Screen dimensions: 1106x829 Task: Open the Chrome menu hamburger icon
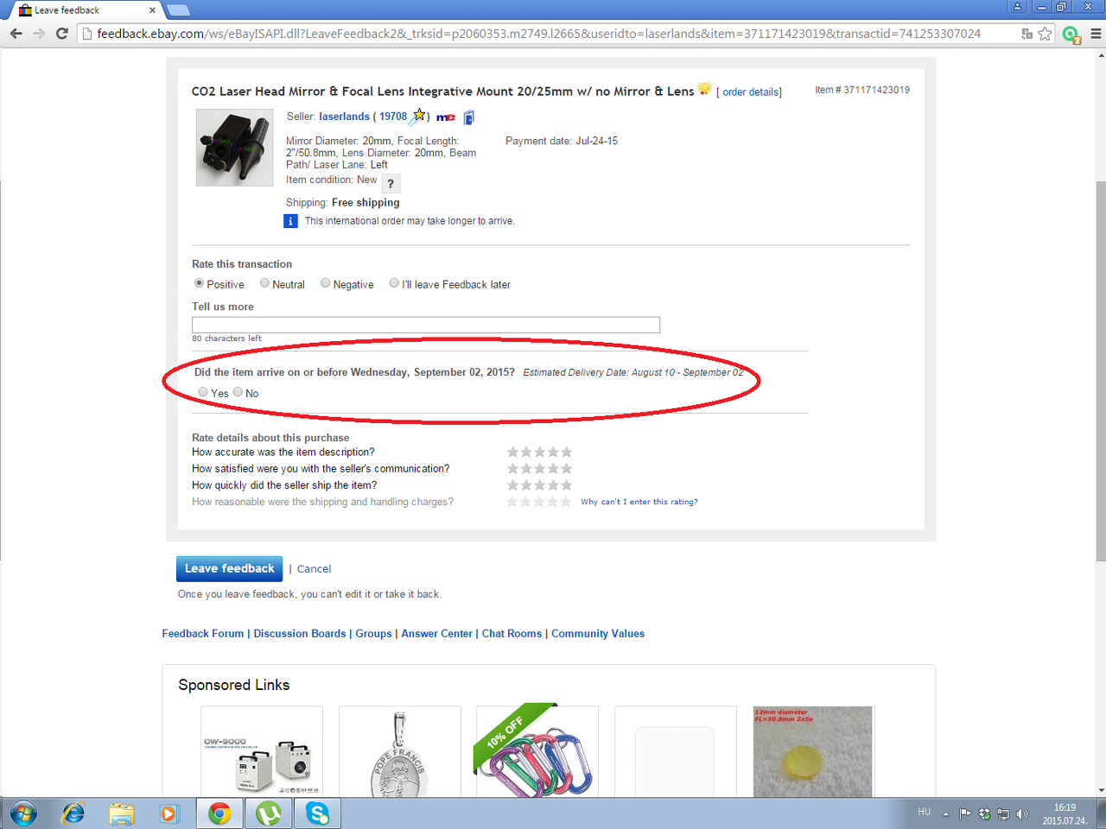coord(1096,34)
